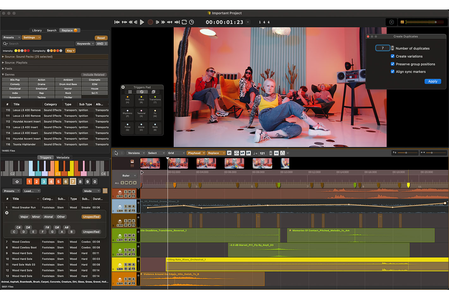
Task: Jump to start with go-to-beginning icon
Action: point(117,22)
